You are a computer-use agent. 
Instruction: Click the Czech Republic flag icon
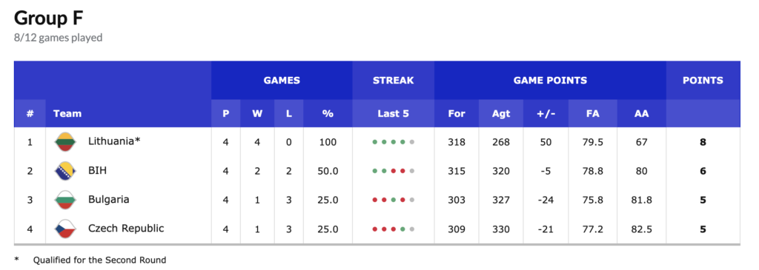pos(64,229)
